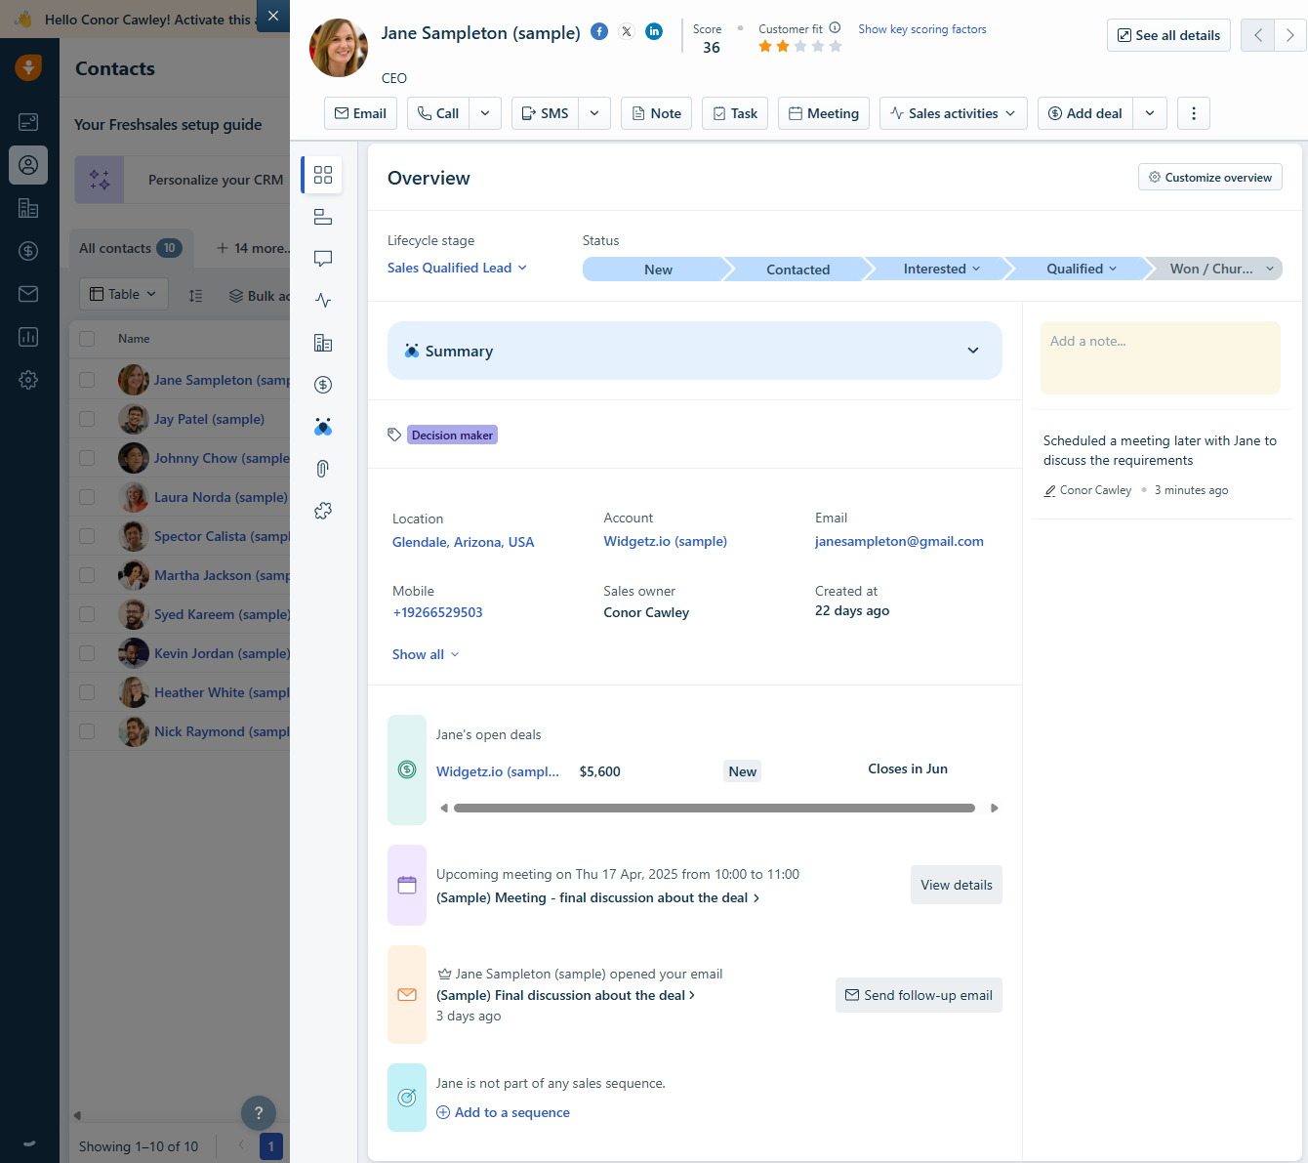
Task: Set the Interested status on the pipeline bar
Action: point(934,269)
